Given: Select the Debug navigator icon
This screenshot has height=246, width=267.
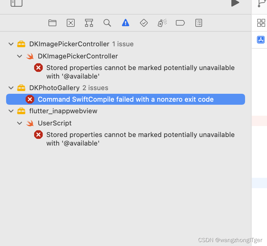Looking at the screenshot, I should [x=162, y=23].
